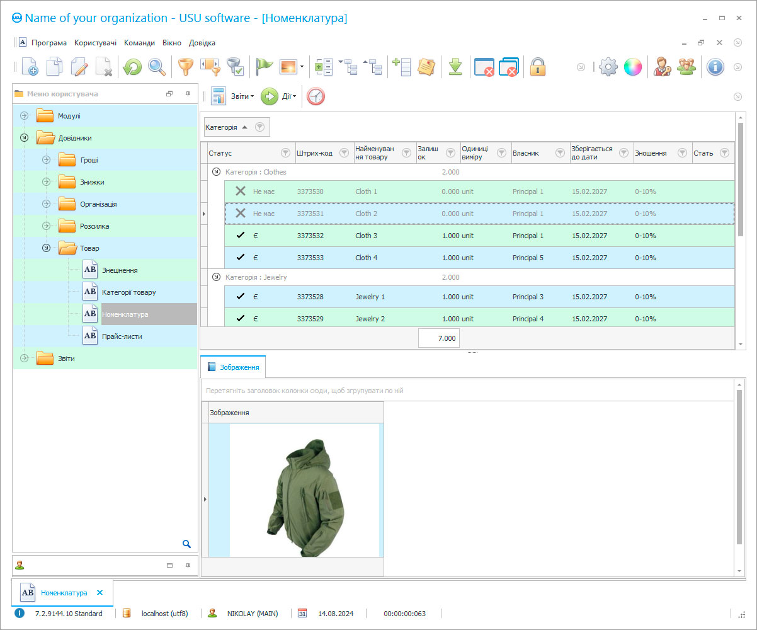Open the Вікно menu
The height and width of the screenshot is (630, 757).
(171, 43)
